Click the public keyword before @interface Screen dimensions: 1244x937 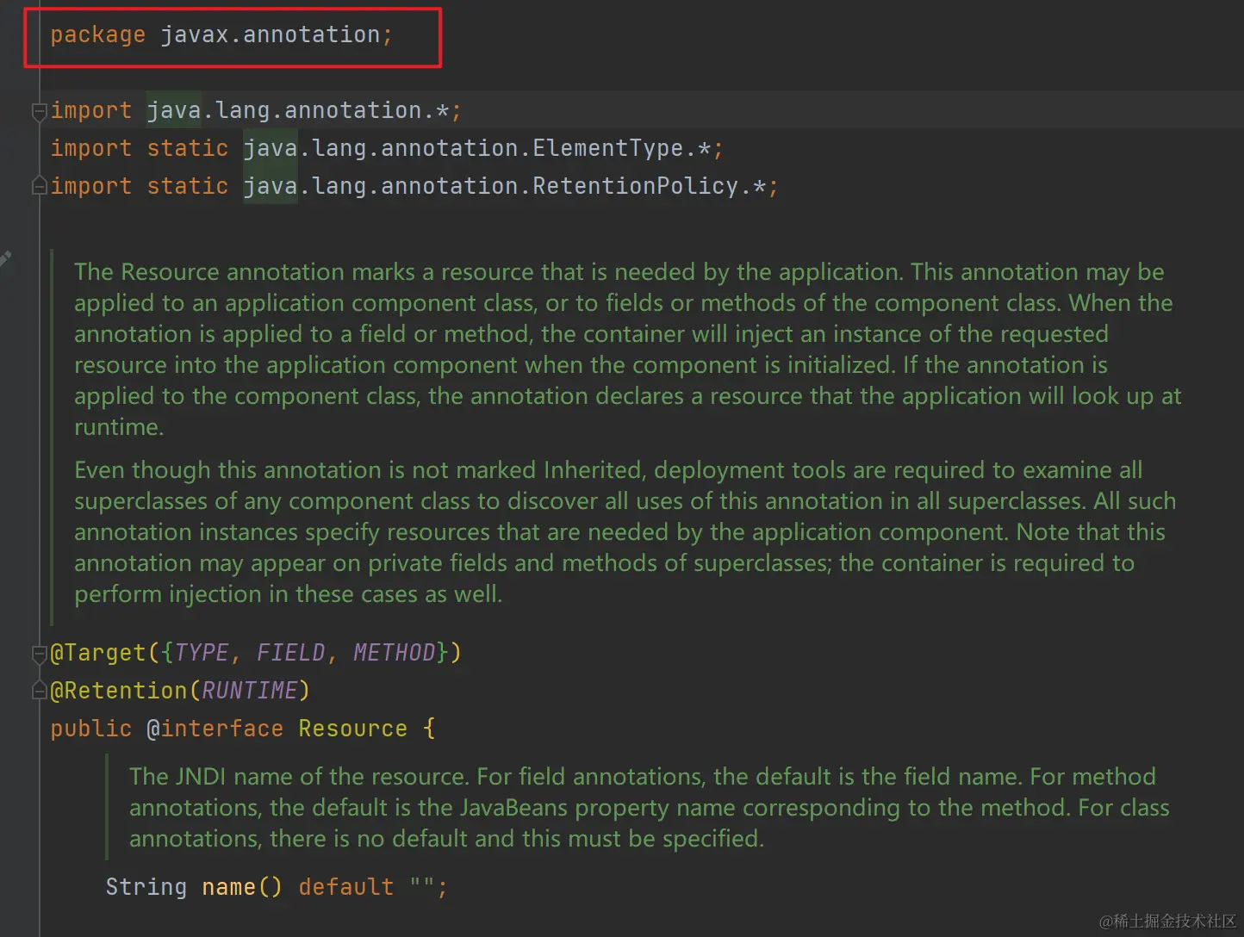tap(90, 729)
